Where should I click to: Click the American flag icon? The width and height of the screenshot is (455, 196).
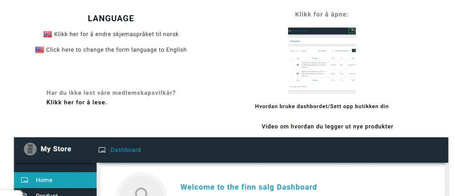40,50
